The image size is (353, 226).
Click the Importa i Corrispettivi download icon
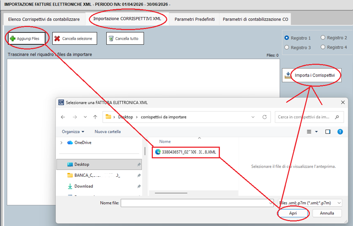click(288, 75)
